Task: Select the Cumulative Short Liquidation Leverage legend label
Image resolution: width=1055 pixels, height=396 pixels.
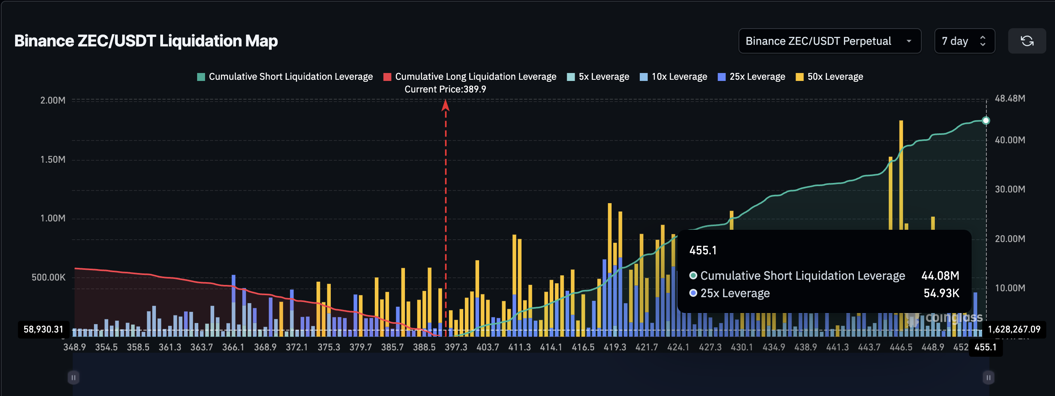Action: (x=290, y=76)
